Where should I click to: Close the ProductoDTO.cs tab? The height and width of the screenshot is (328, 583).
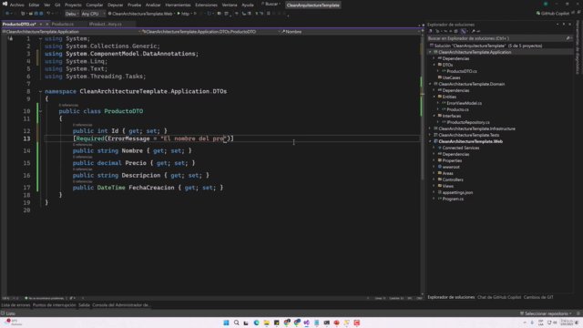point(46,24)
